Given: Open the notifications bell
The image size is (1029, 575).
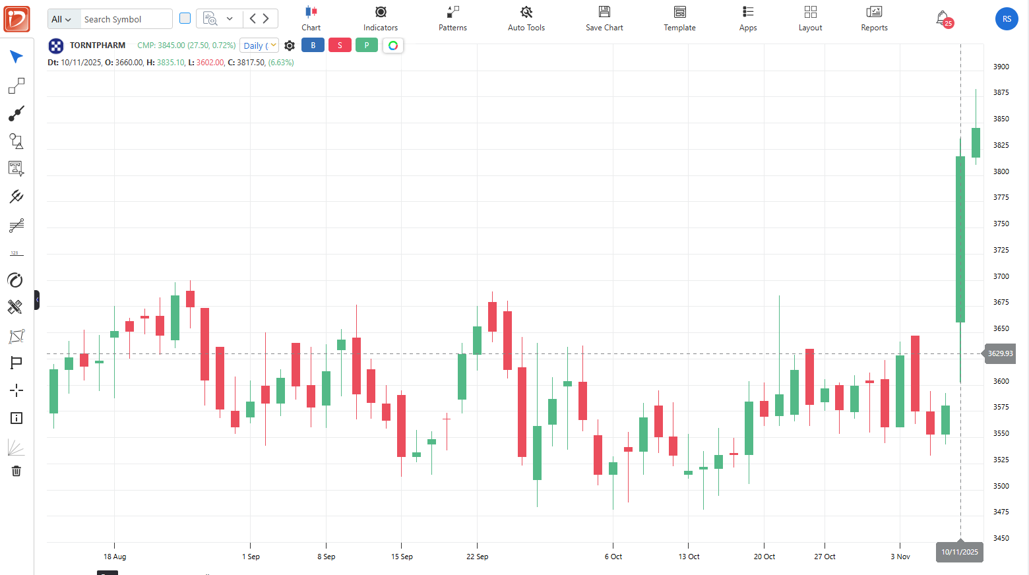Looking at the screenshot, I should click(943, 18).
